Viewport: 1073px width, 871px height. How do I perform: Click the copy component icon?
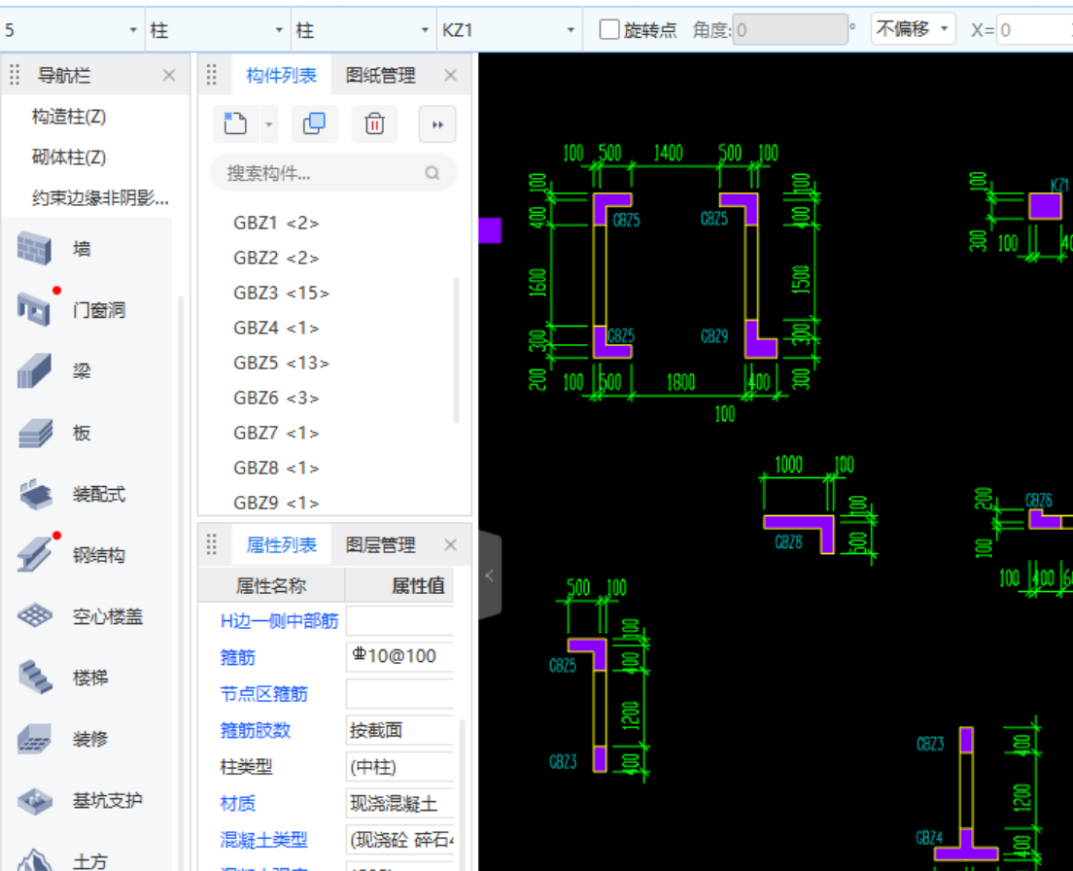314,123
